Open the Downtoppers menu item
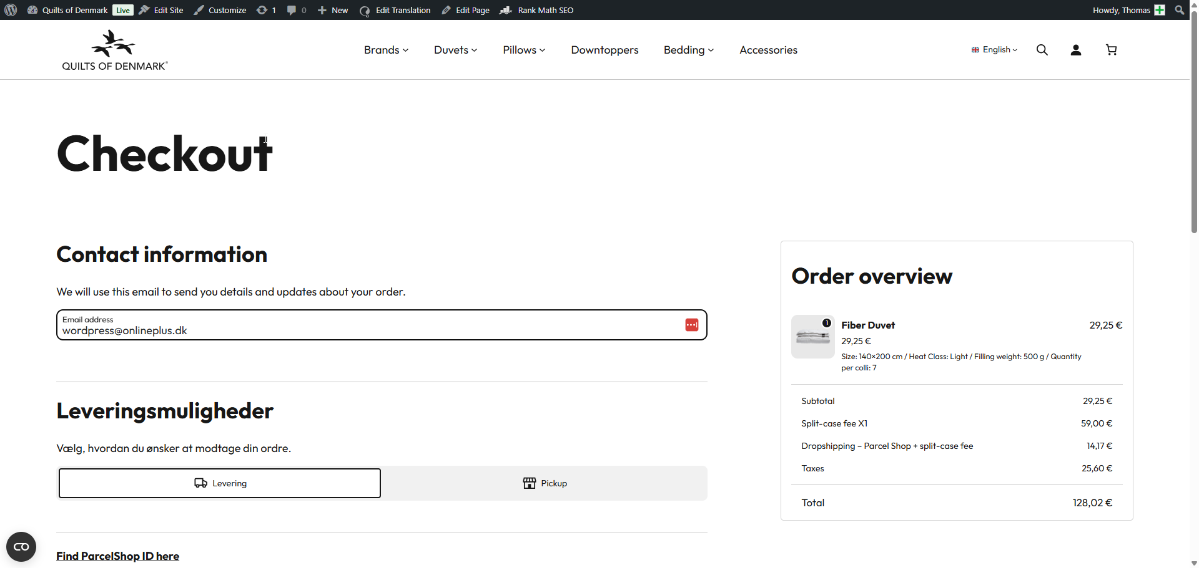1199x568 pixels. (x=604, y=50)
